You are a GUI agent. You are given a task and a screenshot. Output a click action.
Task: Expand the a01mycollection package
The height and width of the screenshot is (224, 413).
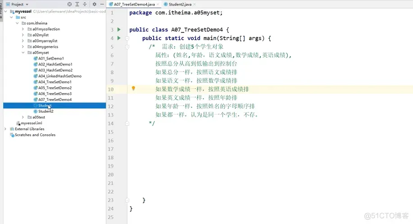click(23, 29)
